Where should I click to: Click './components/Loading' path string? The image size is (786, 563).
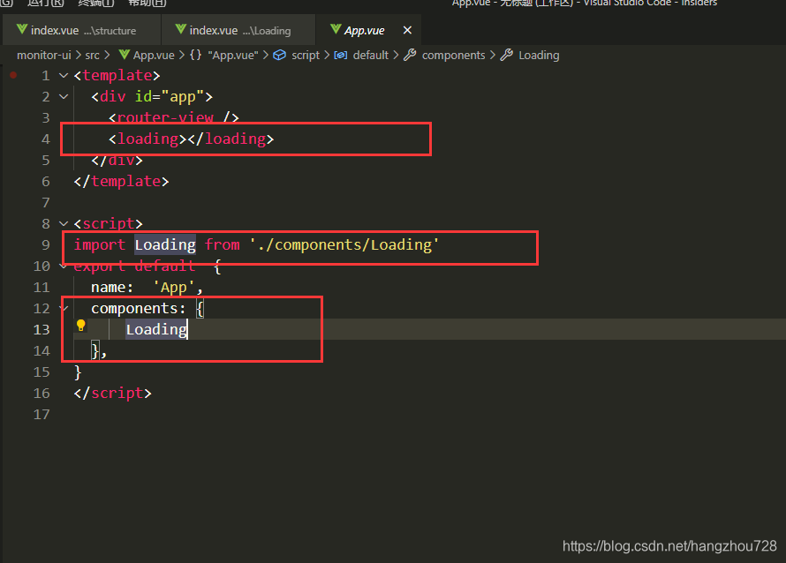[x=344, y=245]
